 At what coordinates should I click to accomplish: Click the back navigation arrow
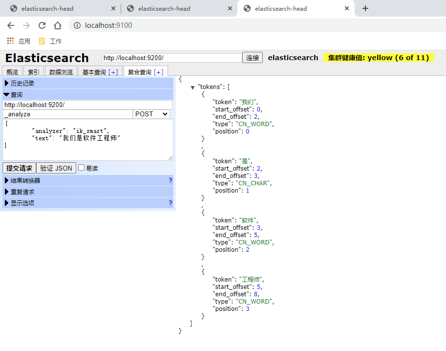click(10, 25)
